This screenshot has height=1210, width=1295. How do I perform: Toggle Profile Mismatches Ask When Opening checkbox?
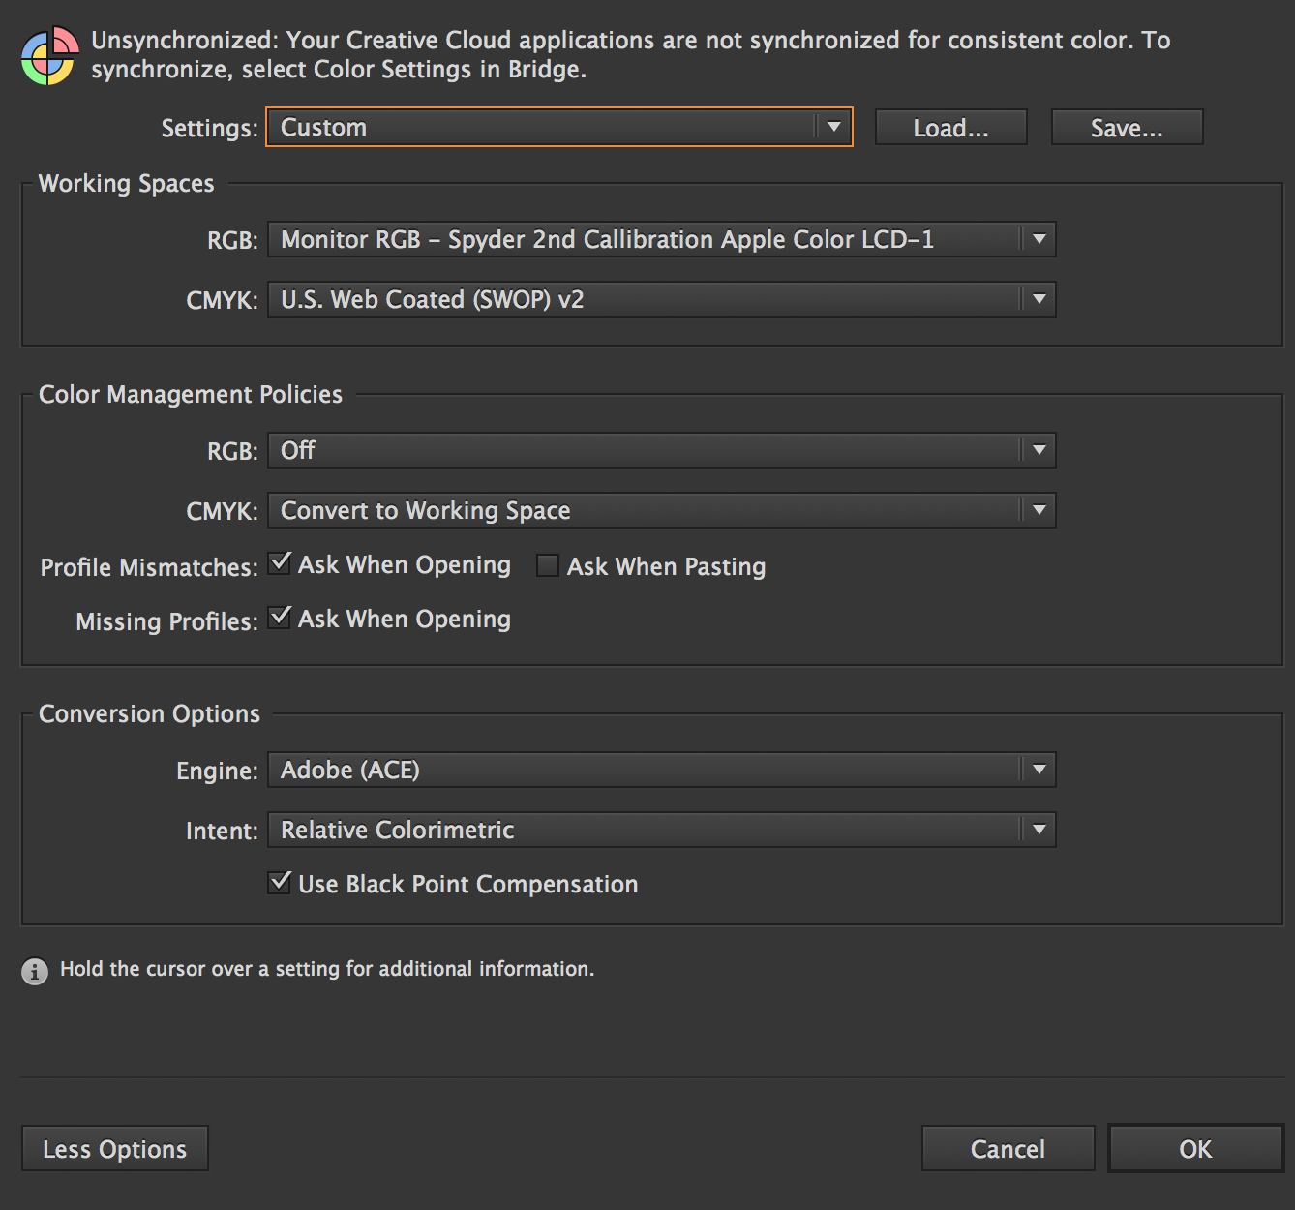point(280,563)
